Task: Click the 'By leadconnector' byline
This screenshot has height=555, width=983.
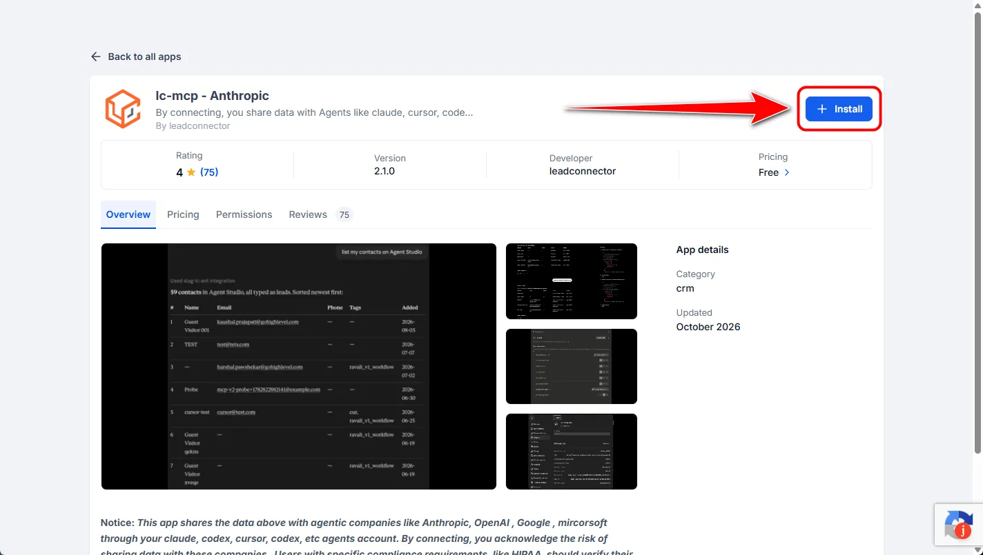Action: 193,126
